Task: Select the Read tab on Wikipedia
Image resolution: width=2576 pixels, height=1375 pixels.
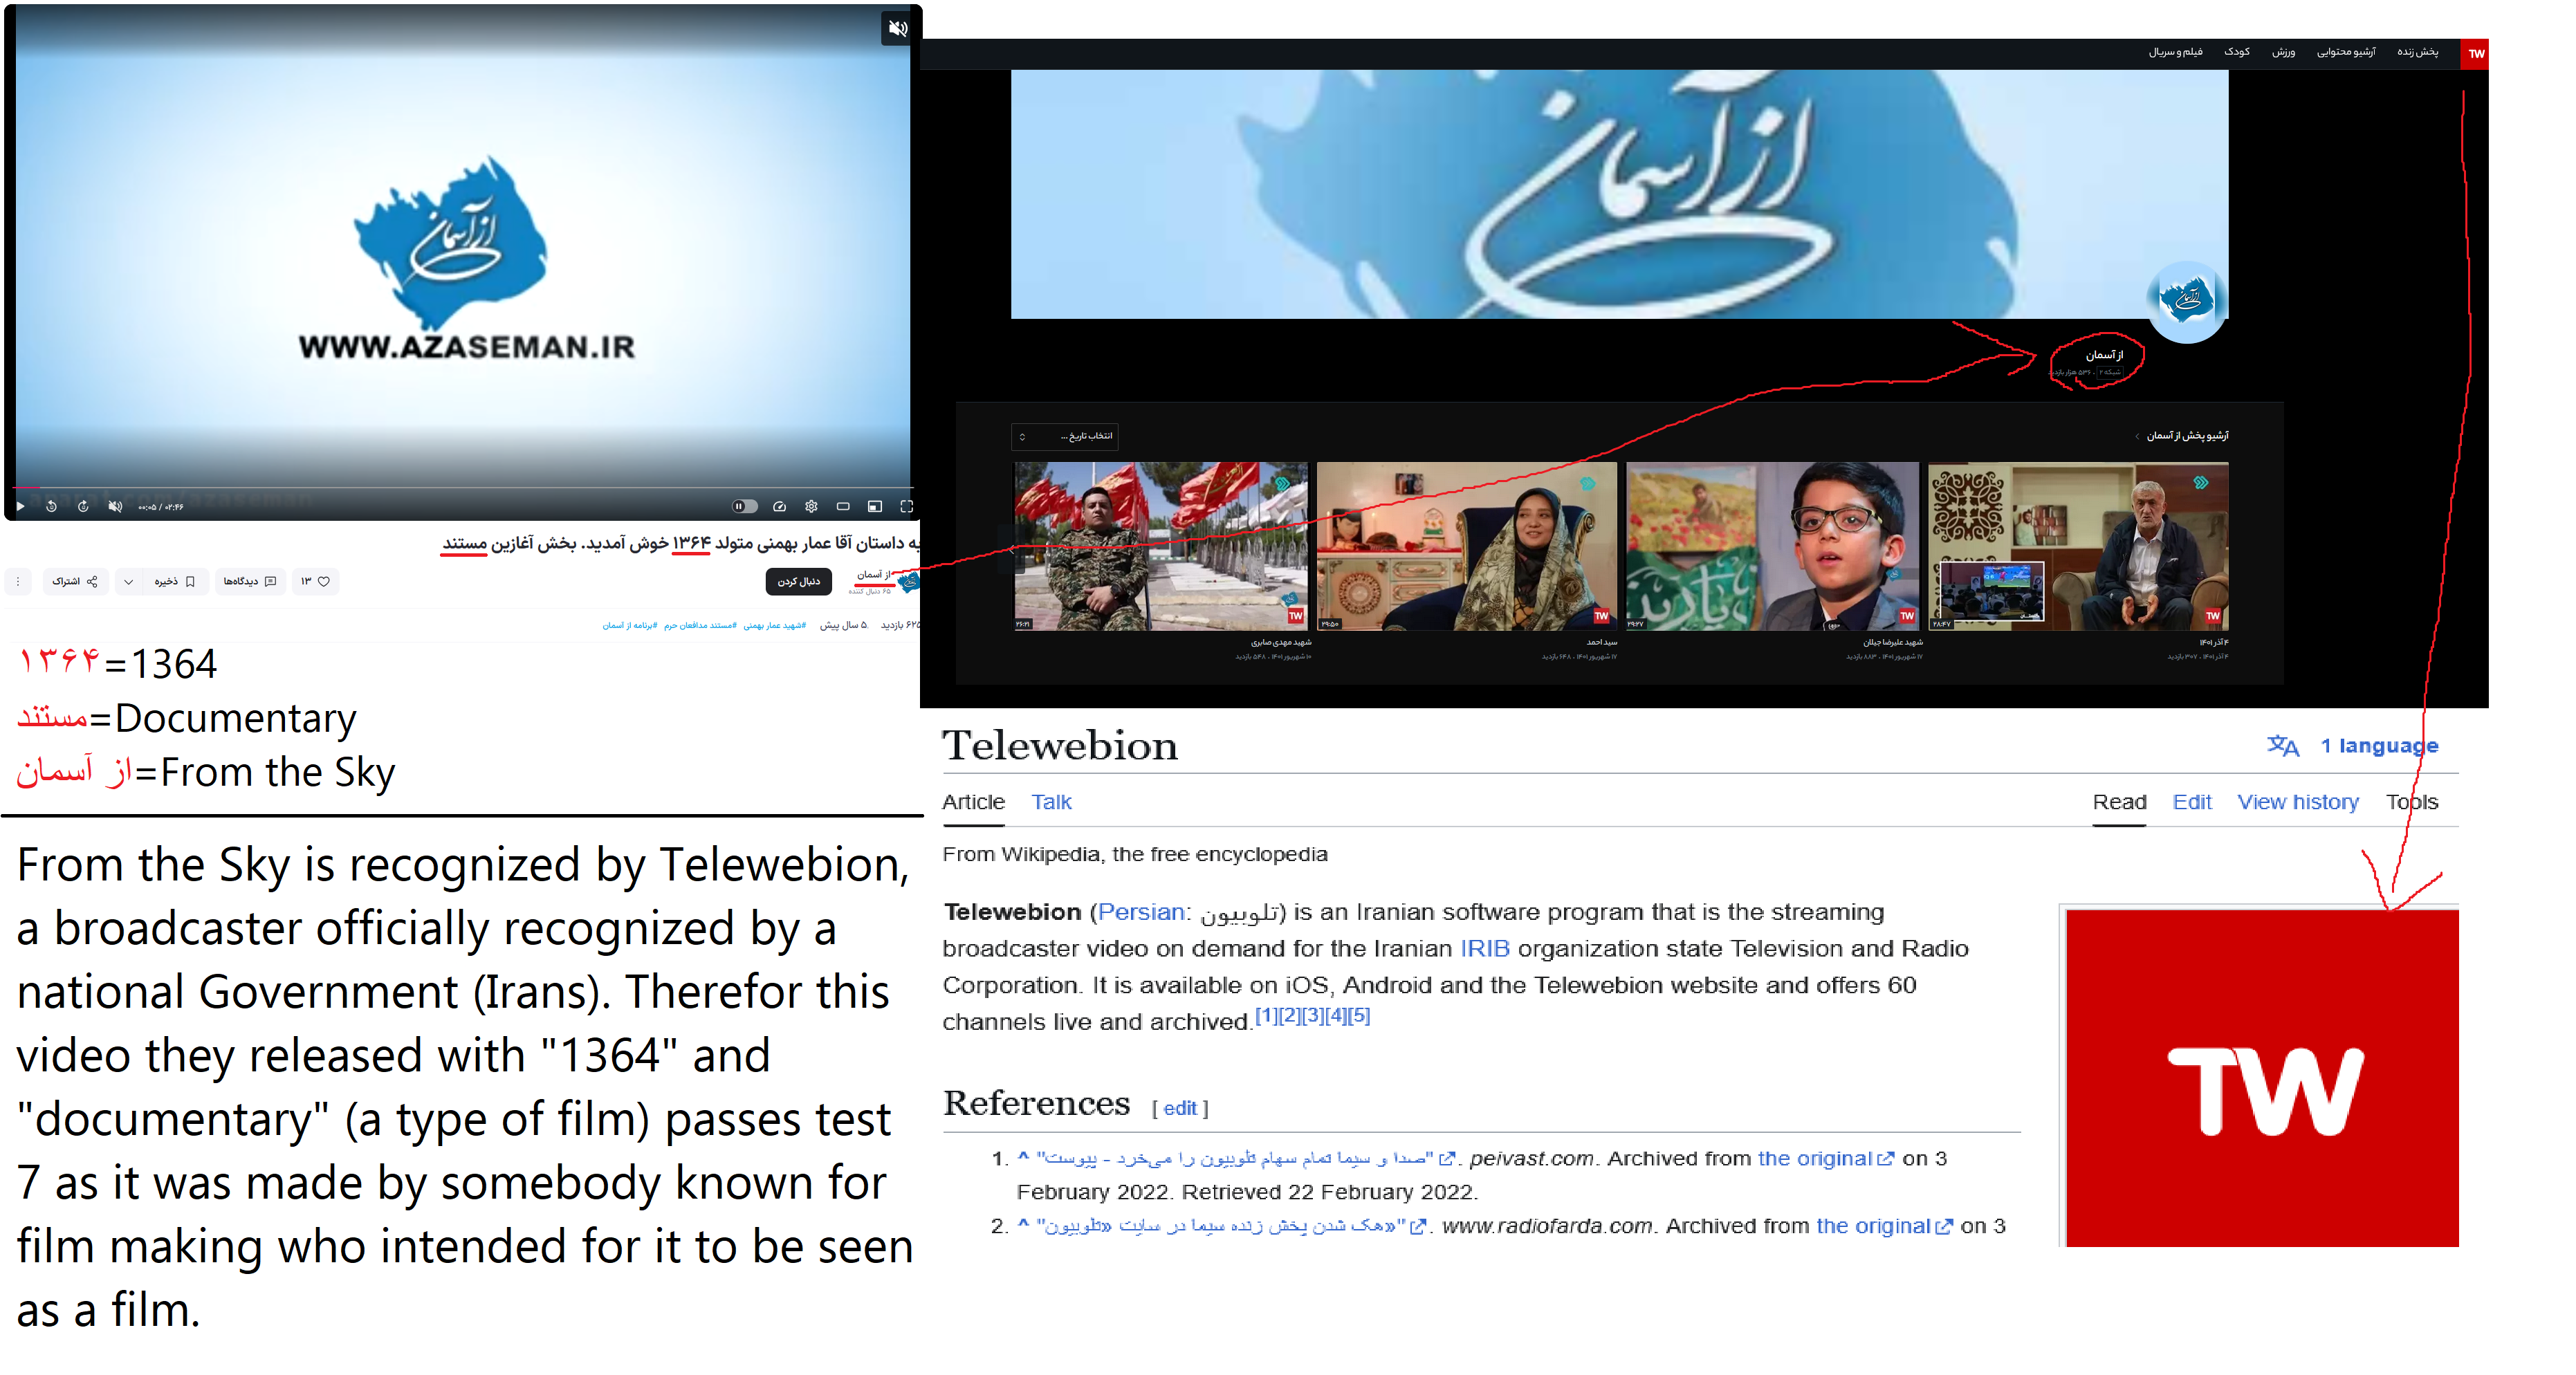Action: click(x=2119, y=802)
